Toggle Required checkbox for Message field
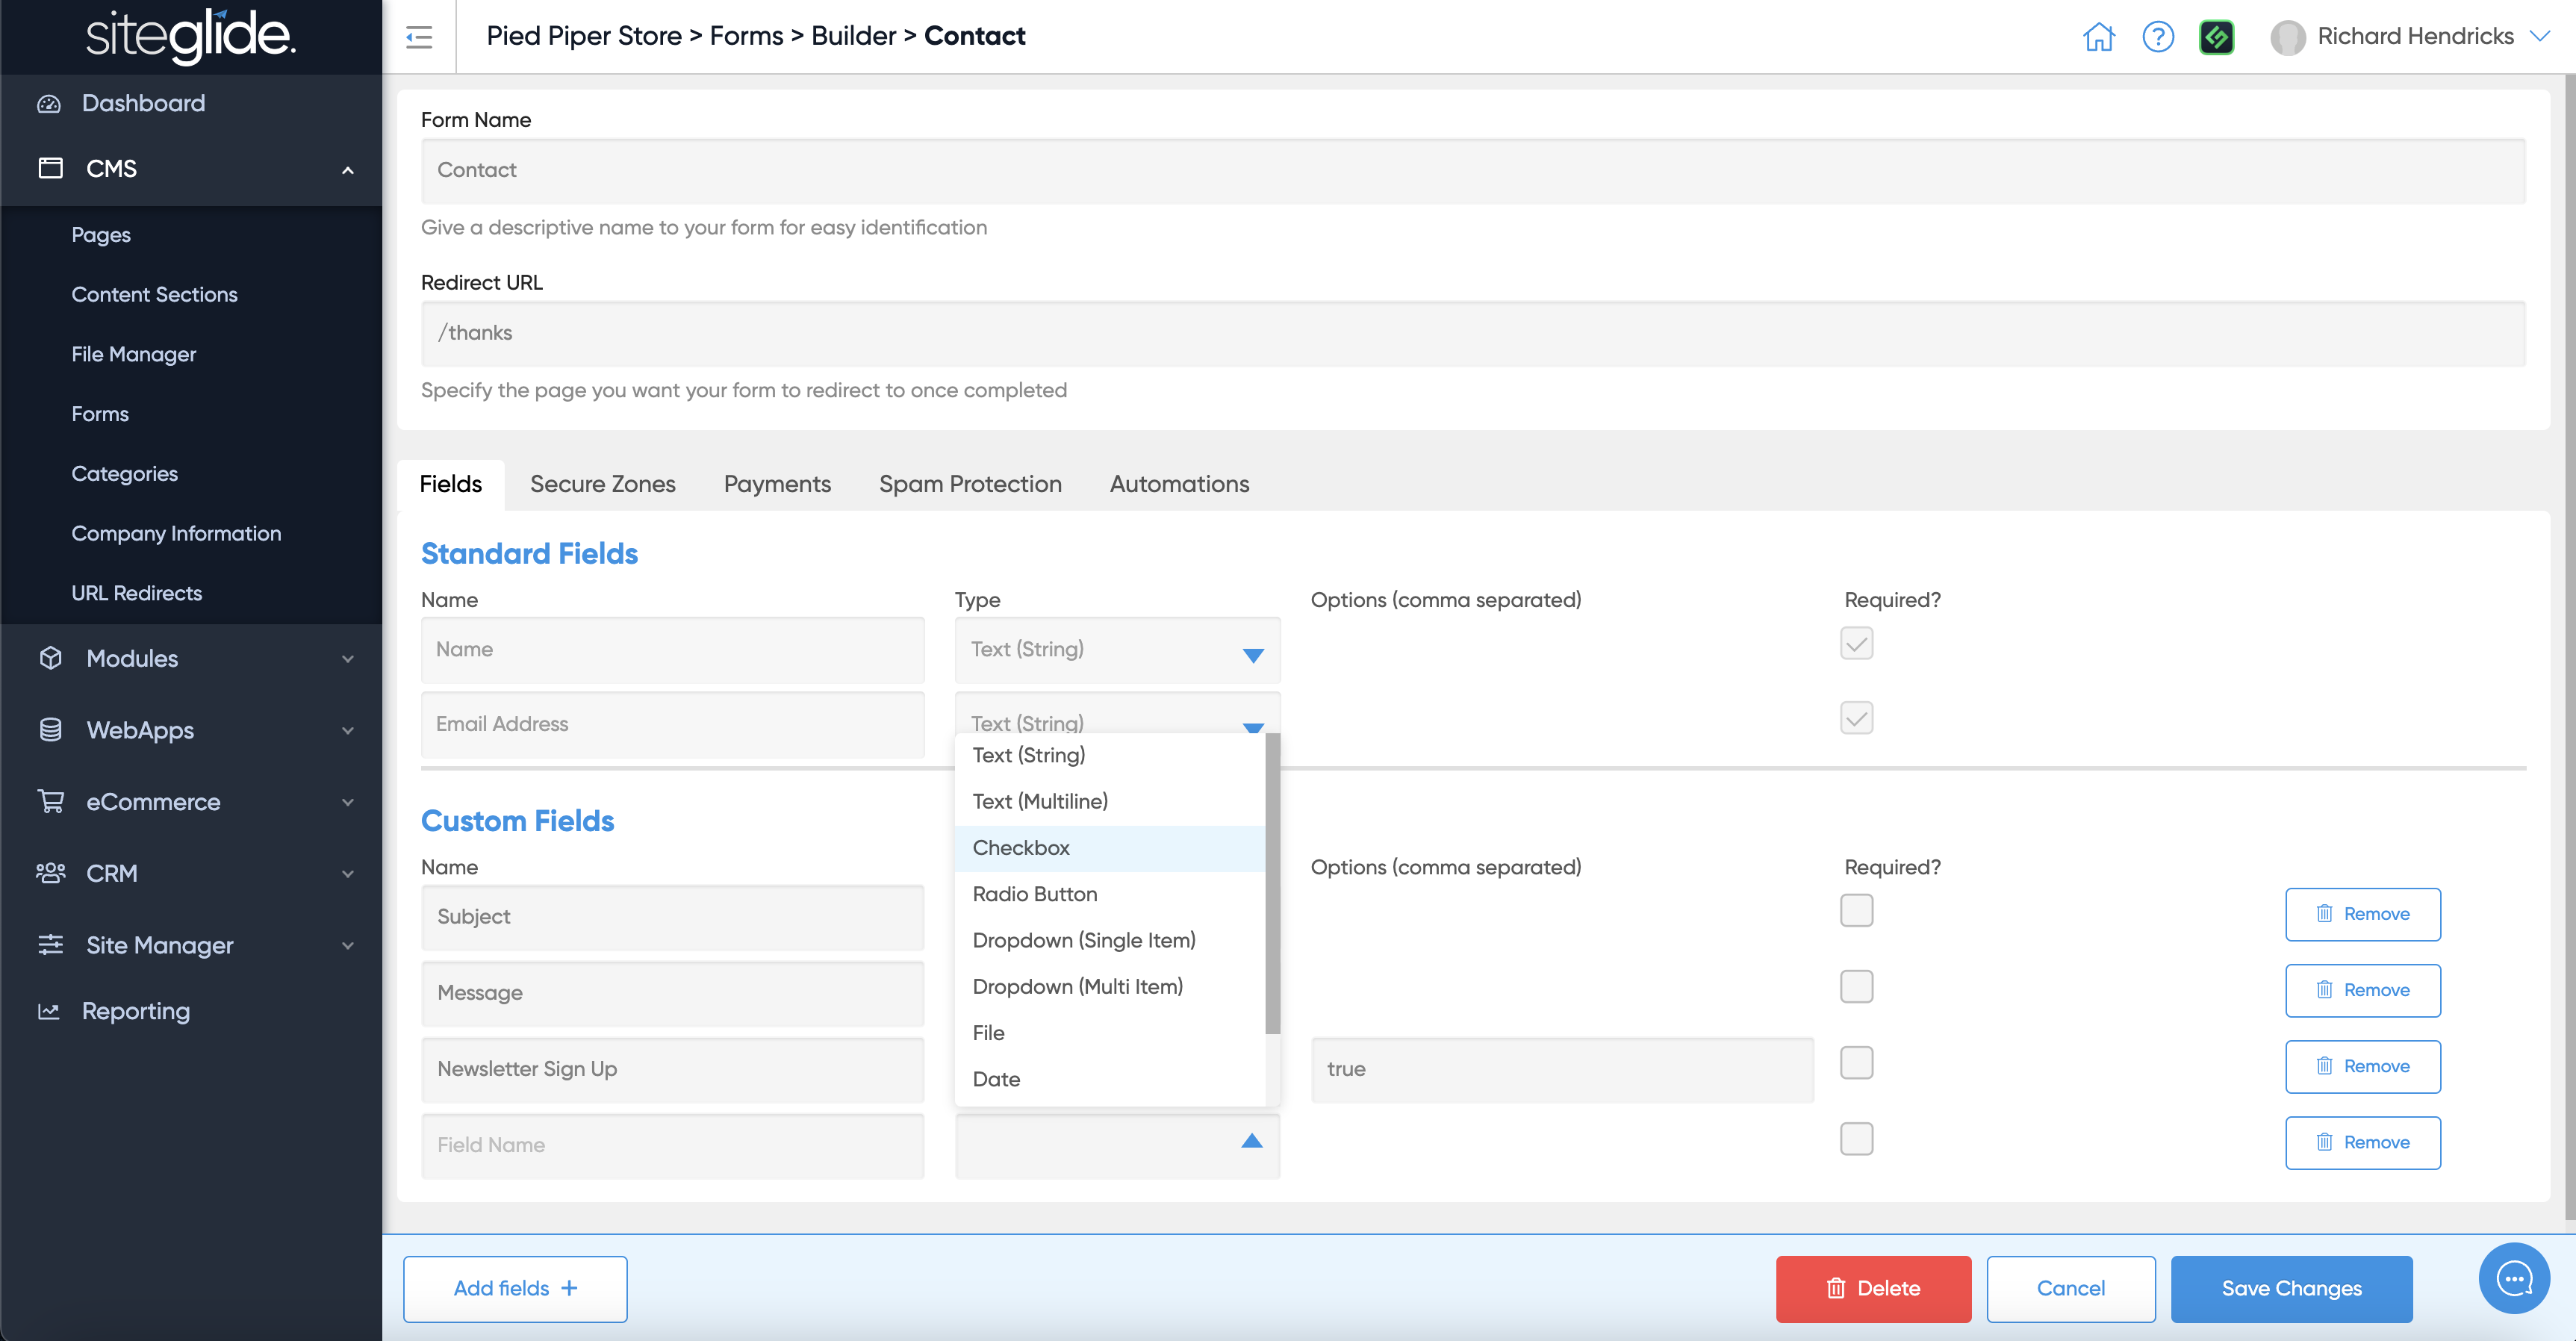 click(1856, 986)
